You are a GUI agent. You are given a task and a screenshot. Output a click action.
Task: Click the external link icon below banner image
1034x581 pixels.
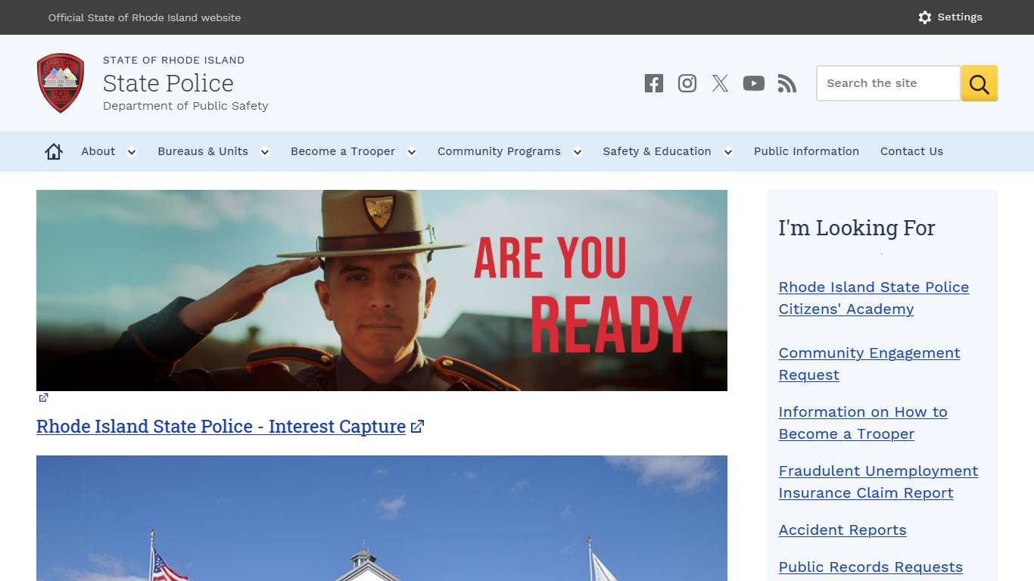coord(43,397)
